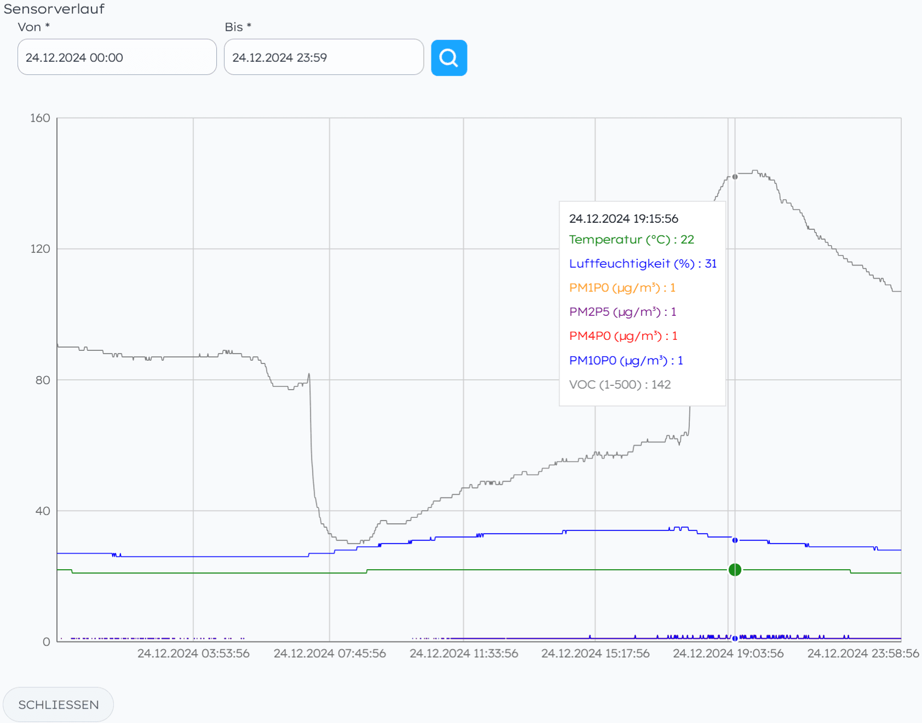The image size is (922, 723).
Task: Focus the Von date input field
Action: (x=117, y=57)
